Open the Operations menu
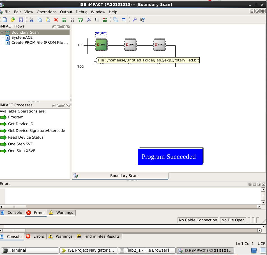Viewport: 267px width, 255px height. pos(47,12)
